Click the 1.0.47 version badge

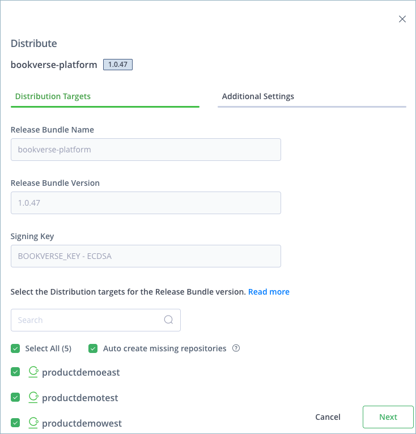coord(118,65)
